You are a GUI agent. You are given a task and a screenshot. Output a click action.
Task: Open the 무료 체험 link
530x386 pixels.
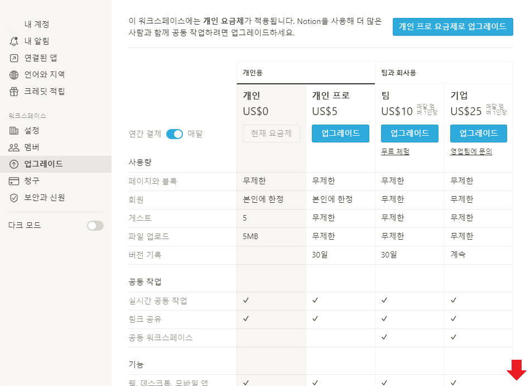point(395,151)
